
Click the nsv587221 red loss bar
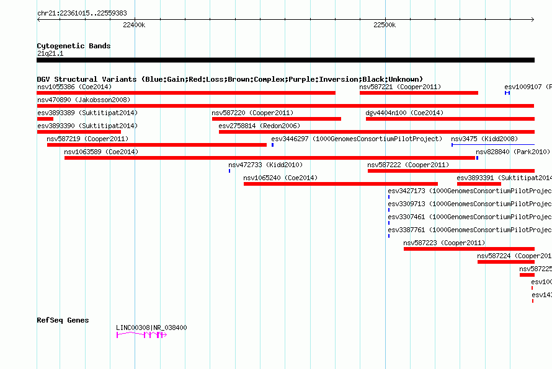(x=419, y=93)
